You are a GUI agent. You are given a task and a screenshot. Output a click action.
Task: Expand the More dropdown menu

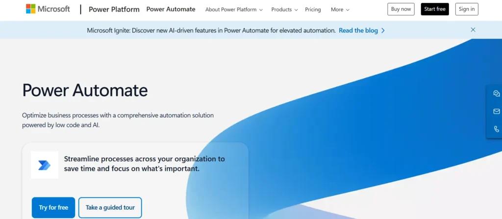[340, 10]
